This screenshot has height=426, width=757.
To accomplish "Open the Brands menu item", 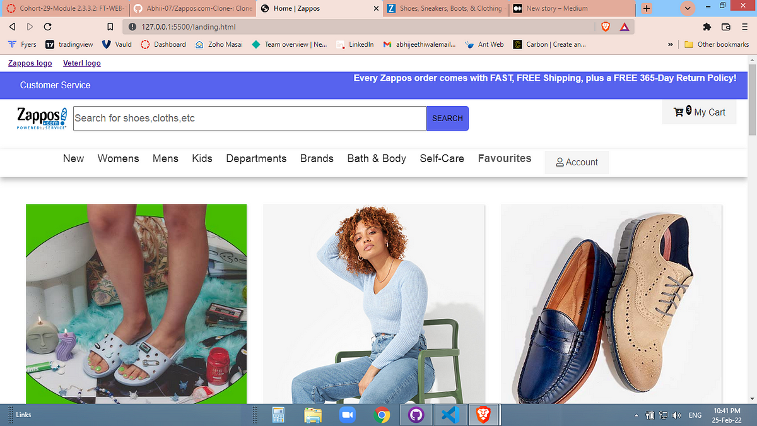I will click(x=317, y=158).
